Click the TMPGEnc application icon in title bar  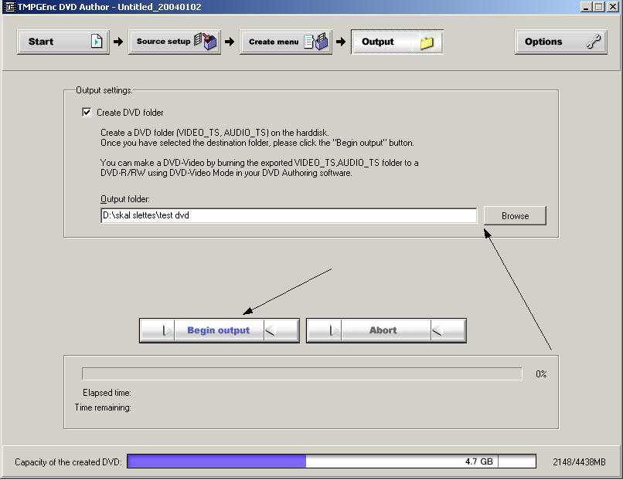(9, 7)
